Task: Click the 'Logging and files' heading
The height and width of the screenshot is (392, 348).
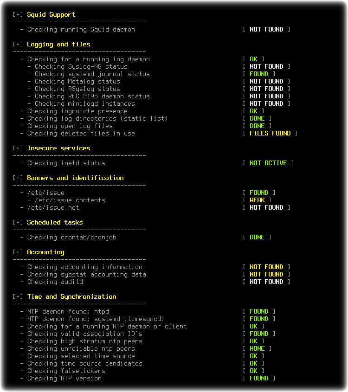Action: [58, 45]
